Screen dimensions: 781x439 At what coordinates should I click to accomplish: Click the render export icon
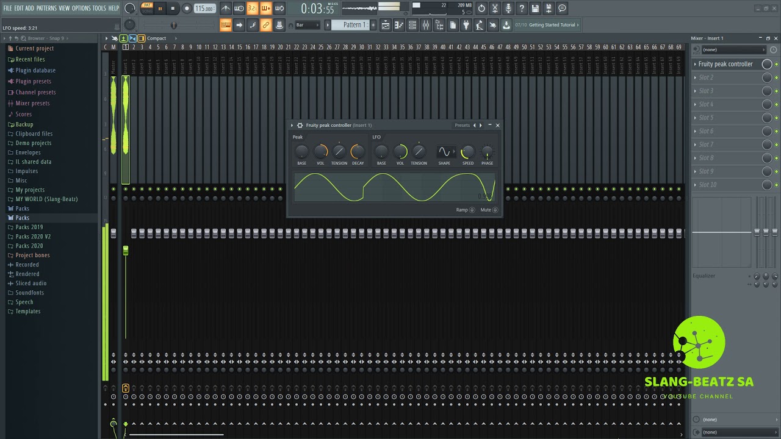(549, 9)
